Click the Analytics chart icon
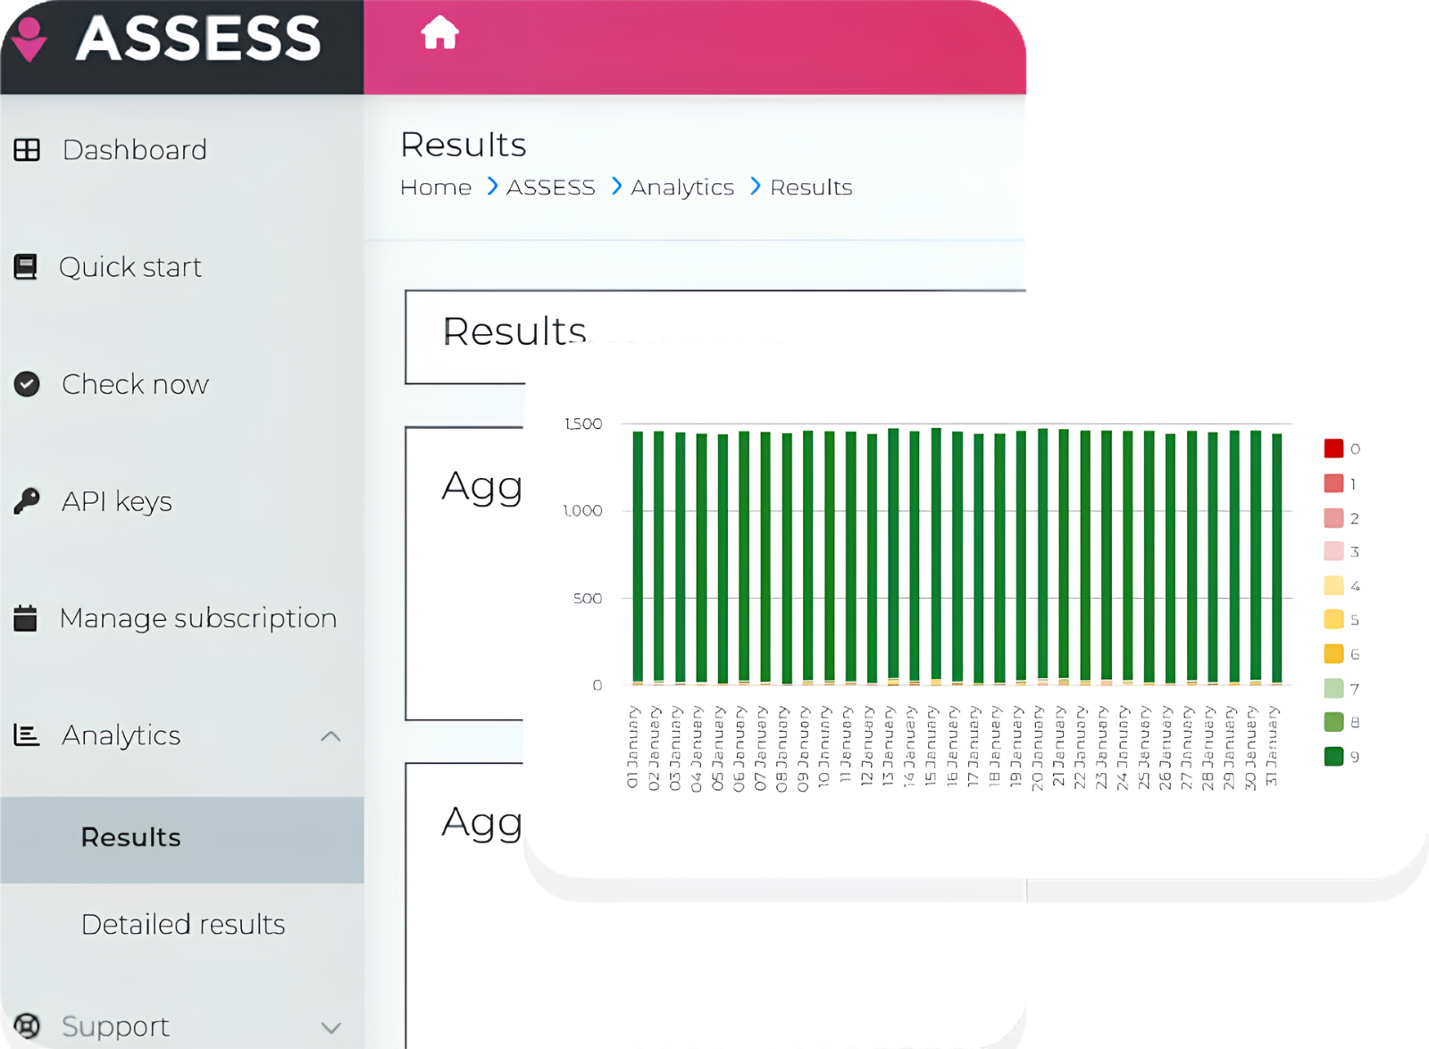1429x1049 pixels. (27, 735)
